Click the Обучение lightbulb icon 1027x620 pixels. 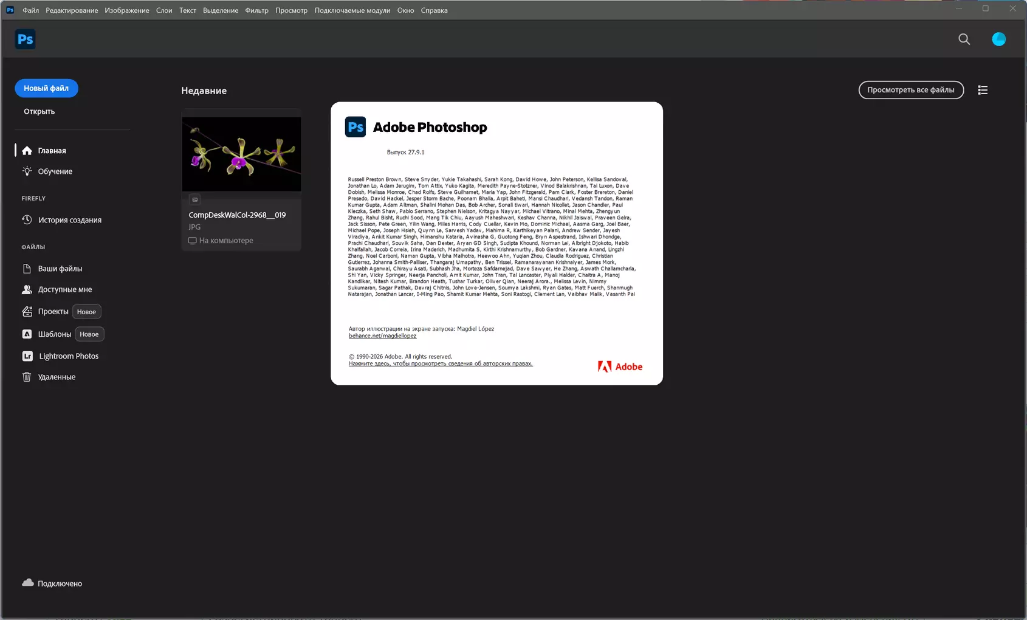pyautogui.click(x=27, y=171)
